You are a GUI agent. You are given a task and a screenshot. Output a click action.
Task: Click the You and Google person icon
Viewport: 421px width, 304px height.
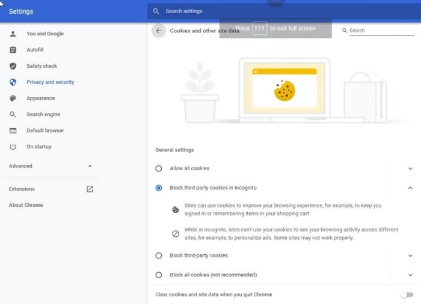pyautogui.click(x=13, y=34)
